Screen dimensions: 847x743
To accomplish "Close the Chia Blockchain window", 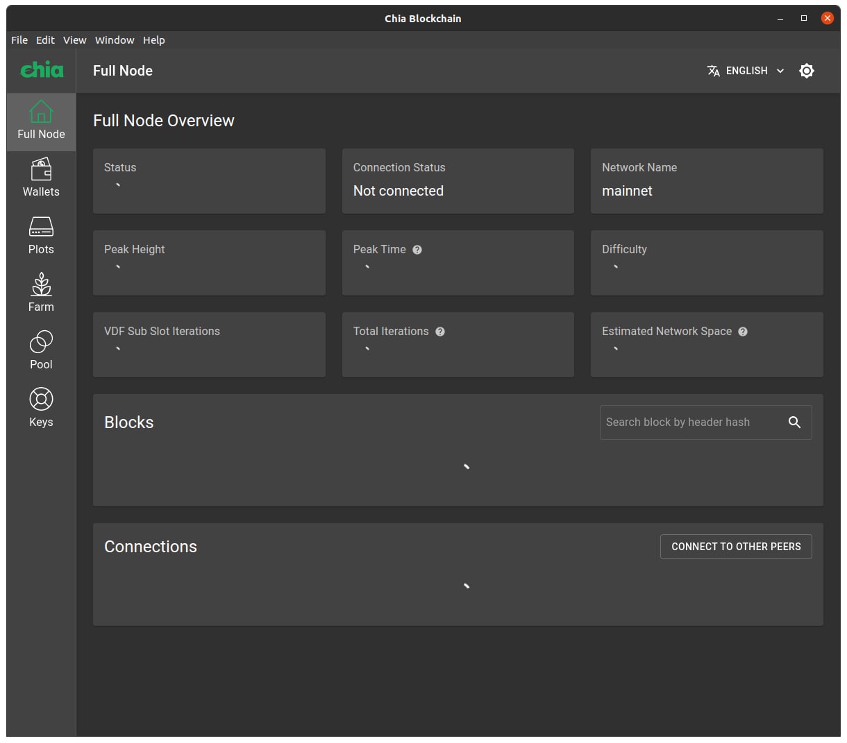I will coord(828,19).
